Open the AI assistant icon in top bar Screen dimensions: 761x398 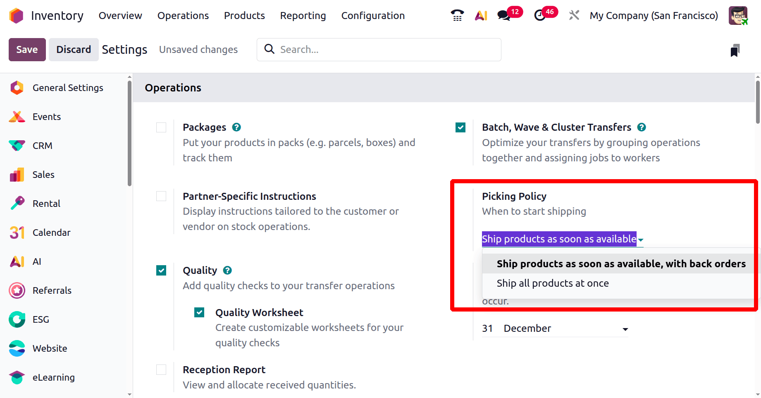pos(481,16)
